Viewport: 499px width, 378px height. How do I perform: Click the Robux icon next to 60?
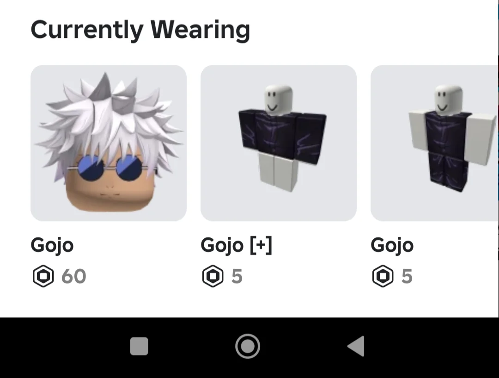point(43,276)
